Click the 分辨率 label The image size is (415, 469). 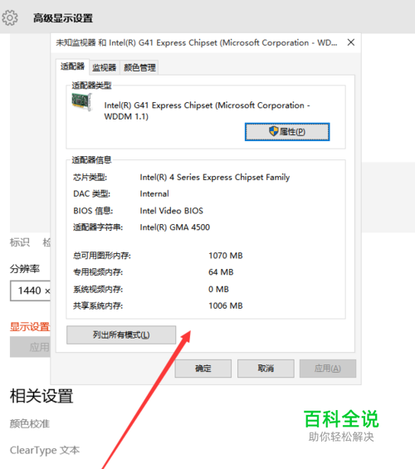tap(25, 269)
